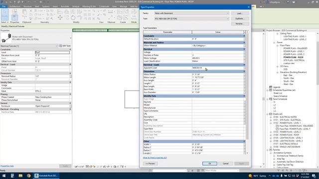The image size is (319, 179).
Task: Open the Type dropdown in Type Properties
Action: [x=228, y=19]
